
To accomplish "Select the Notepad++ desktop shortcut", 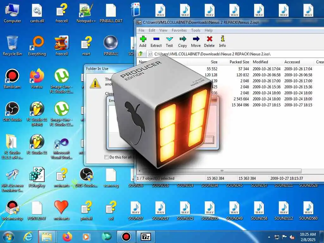I will pyautogui.click(x=86, y=13).
